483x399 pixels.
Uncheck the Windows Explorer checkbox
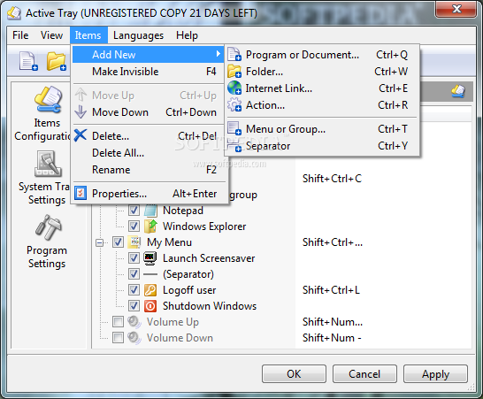134,226
